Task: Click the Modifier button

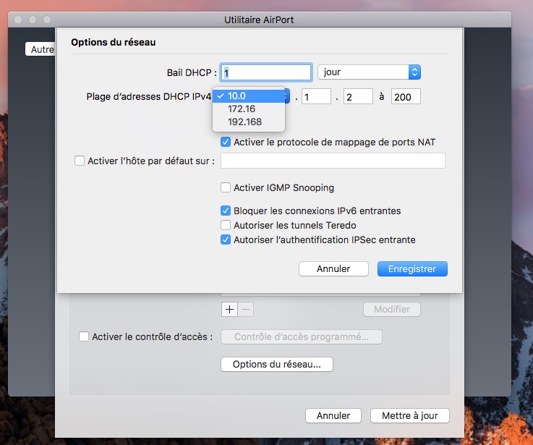Action: (392, 309)
